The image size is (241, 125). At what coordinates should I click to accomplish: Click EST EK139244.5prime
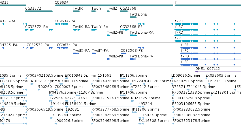(x=66, y=115)
